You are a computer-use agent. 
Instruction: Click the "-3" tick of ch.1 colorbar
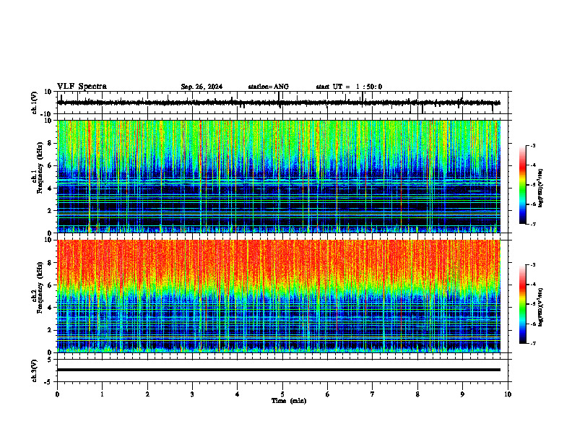click(x=533, y=145)
